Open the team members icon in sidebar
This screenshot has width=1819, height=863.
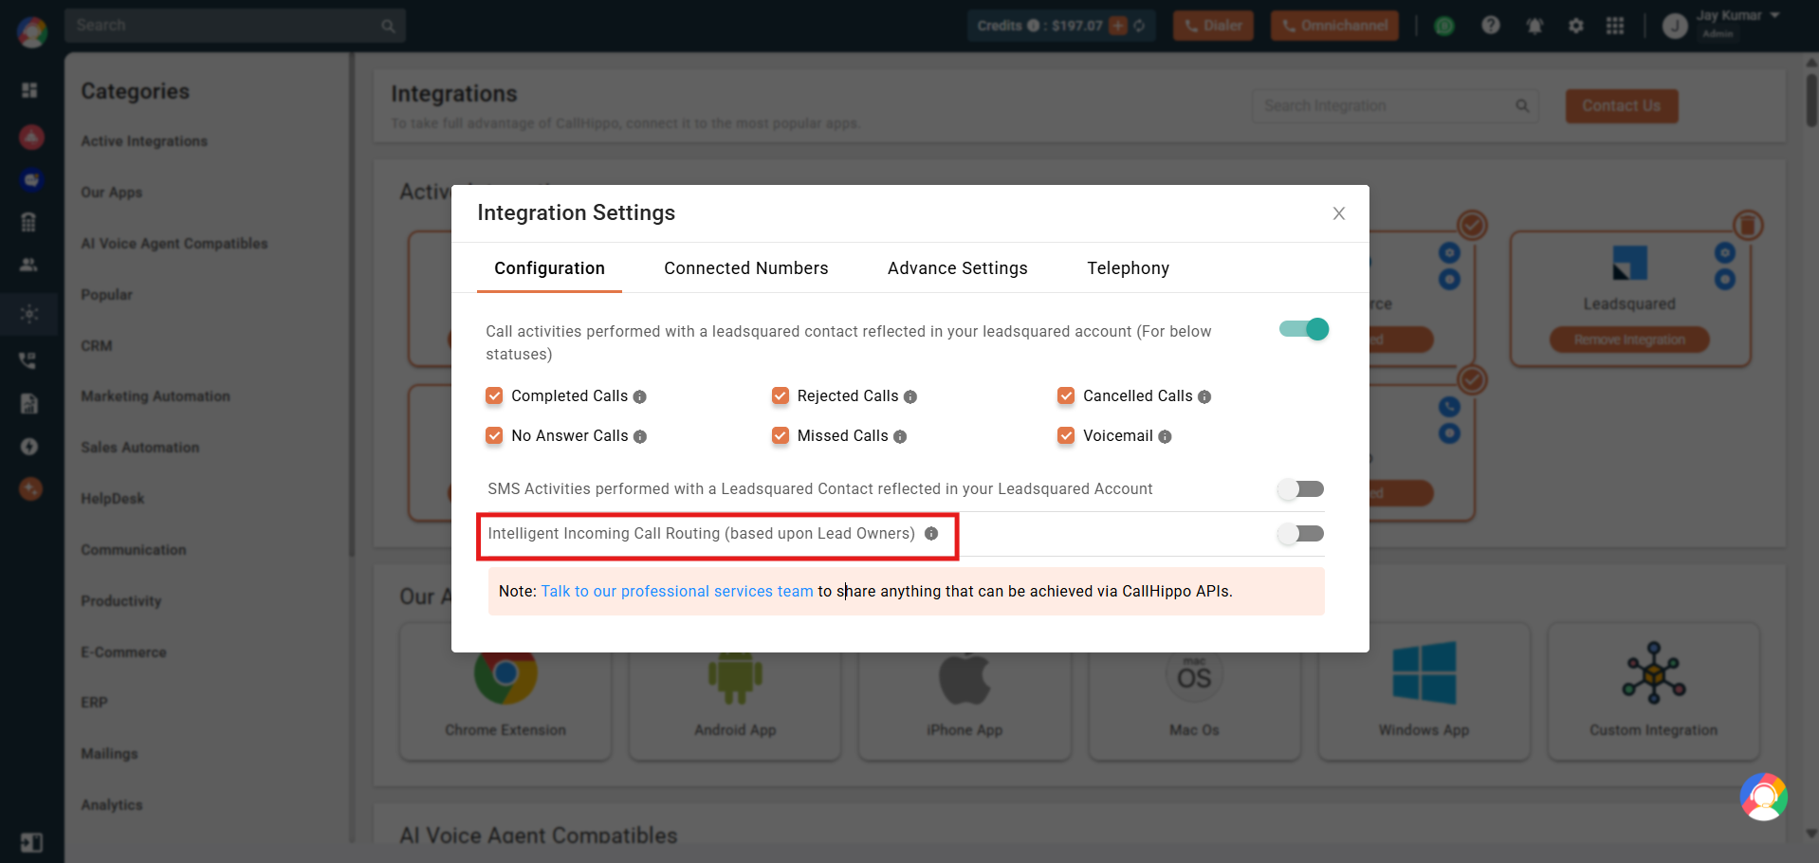point(29,265)
